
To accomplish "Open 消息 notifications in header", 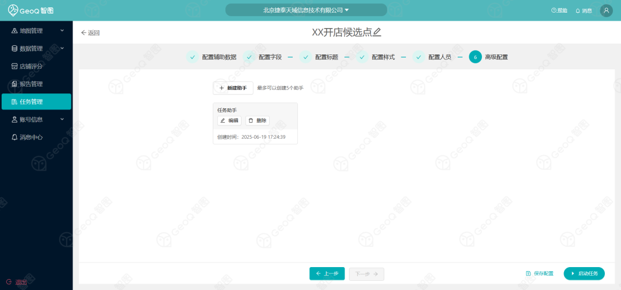I will pos(584,11).
